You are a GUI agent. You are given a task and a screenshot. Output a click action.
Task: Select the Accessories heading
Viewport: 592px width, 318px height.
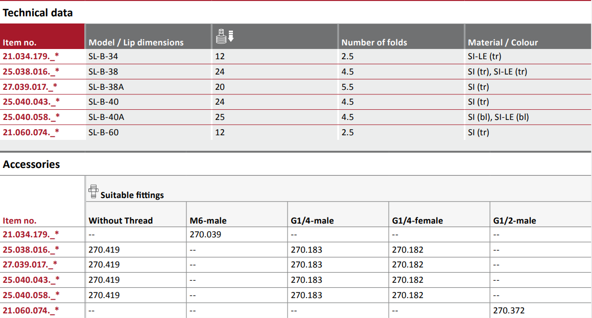[x=31, y=164]
